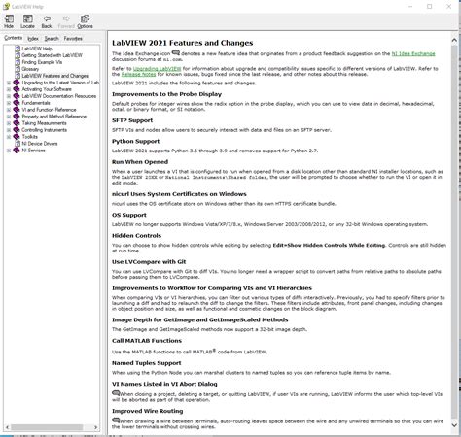Expand the Controlling Instruments node
This screenshot has width=461, height=437.
[x=9, y=130]
